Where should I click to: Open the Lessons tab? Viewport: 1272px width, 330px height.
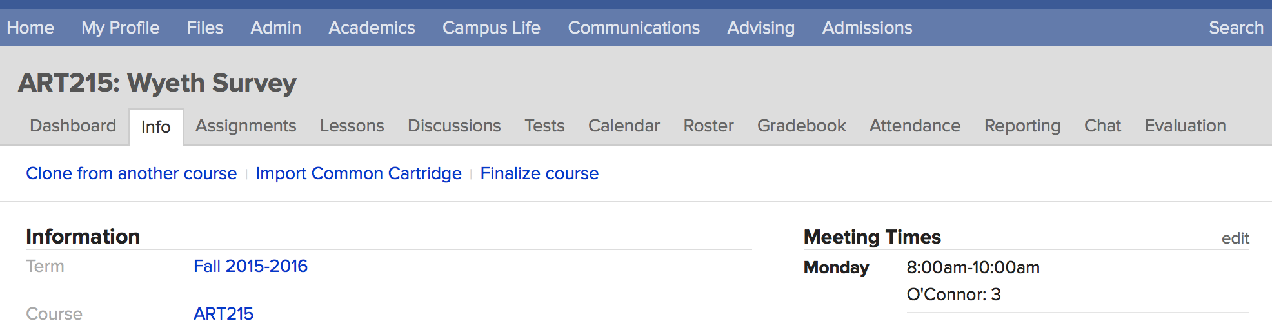(x=352, y=126)
